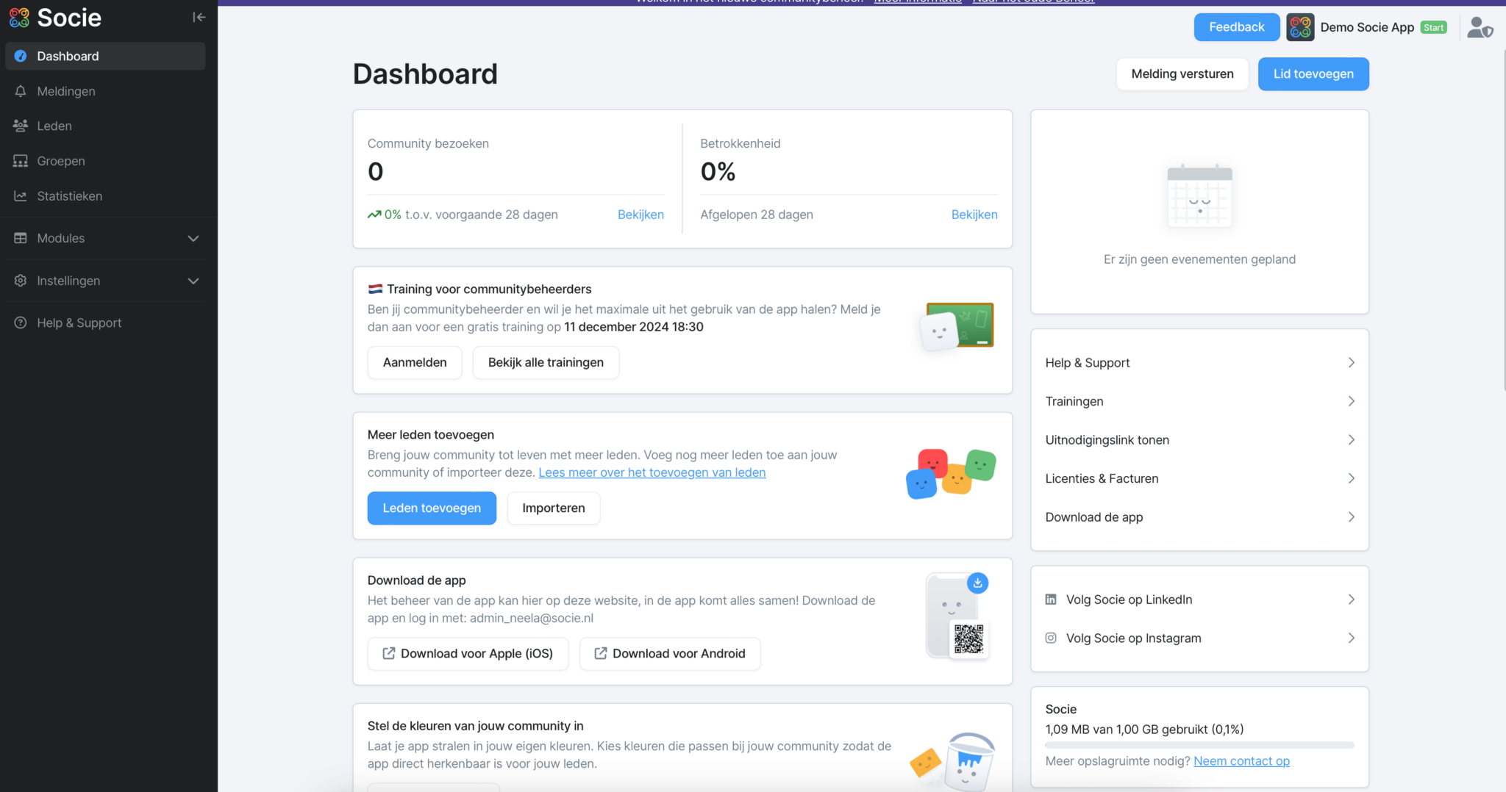Select the Dashboard item in the sidebar
Image resolution: width=1506 pixels, height=792 pixels.
[x=68, y=56]
